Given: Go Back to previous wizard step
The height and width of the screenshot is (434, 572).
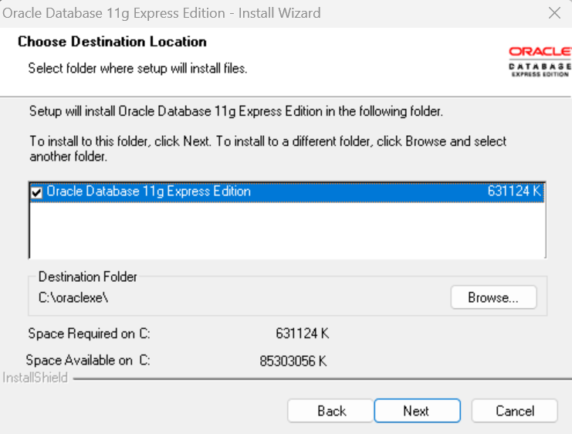Looking at the screenshot, I should [x=330, y=411].
